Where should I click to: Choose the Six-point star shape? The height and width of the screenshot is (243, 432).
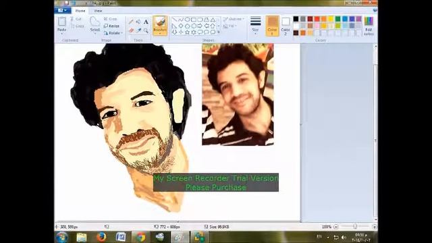tap(194, 32)
